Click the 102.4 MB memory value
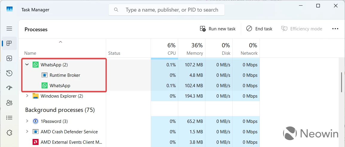This screenshot has width=345, height=147. [194, 86]
